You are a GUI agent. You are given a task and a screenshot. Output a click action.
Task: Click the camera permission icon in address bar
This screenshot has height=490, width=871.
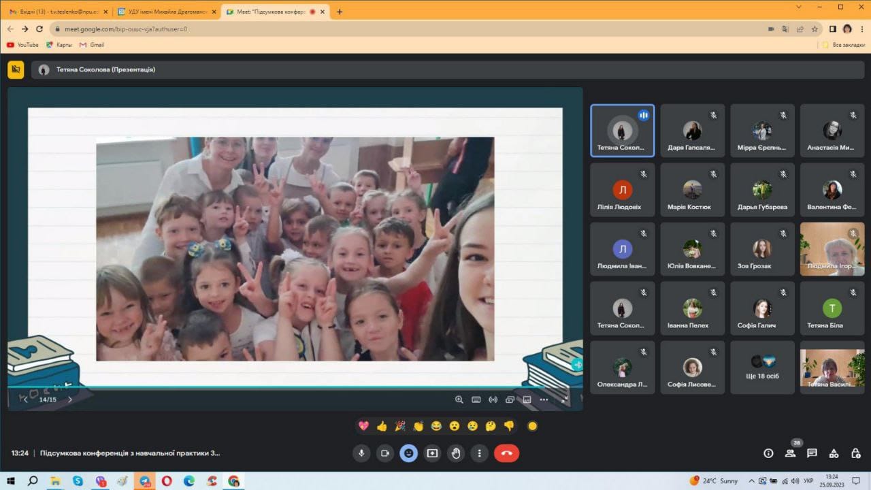771,29
